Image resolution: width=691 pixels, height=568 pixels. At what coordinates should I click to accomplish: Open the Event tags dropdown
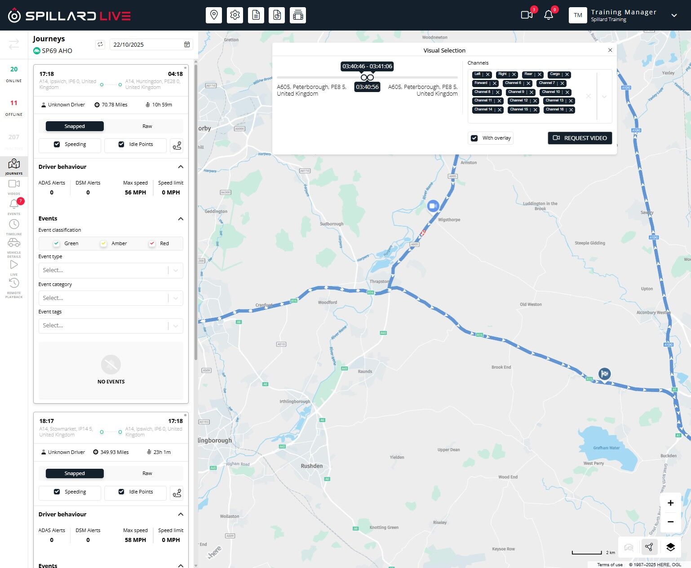click(111, 326)
